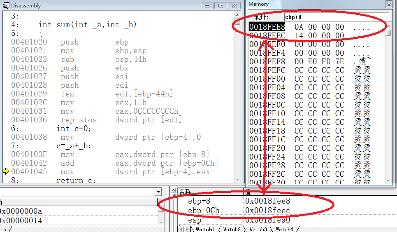Click the watch tab scroll right arrow
The width and height of the screenshot is (397, 232).
188,229
